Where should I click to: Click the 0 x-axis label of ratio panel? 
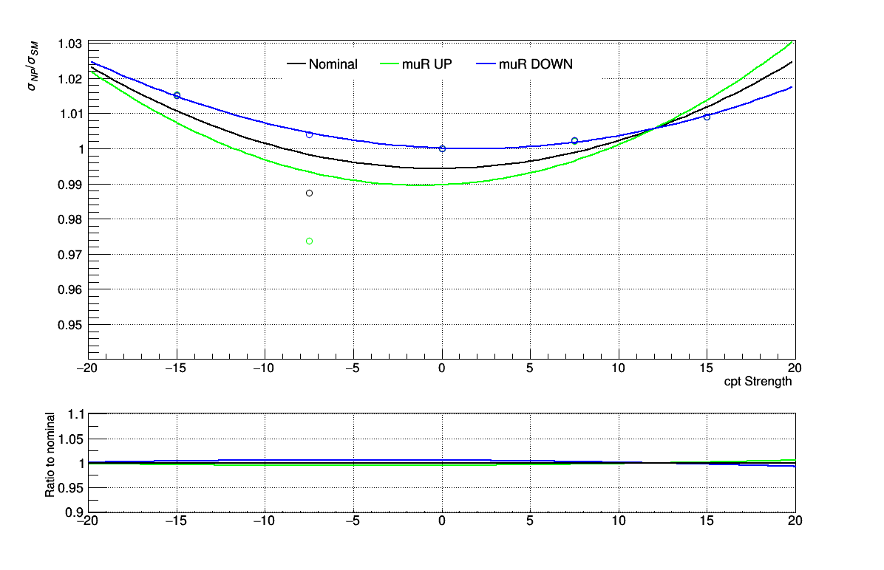442,521
